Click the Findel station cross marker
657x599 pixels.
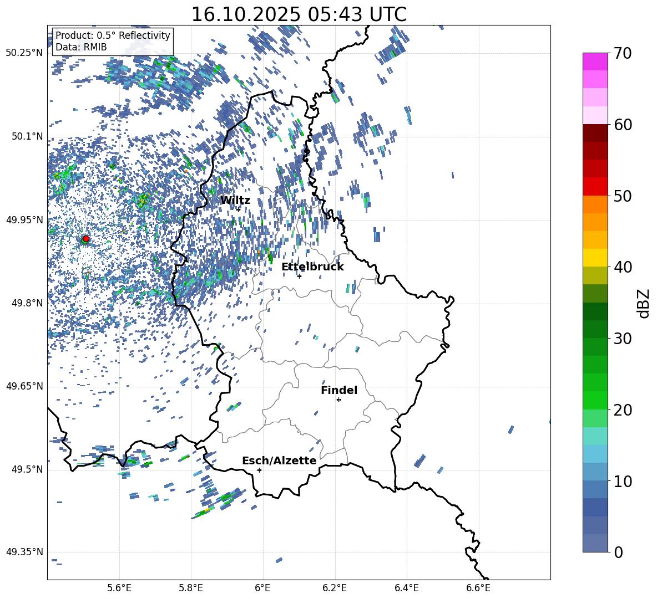pos(338,400)
